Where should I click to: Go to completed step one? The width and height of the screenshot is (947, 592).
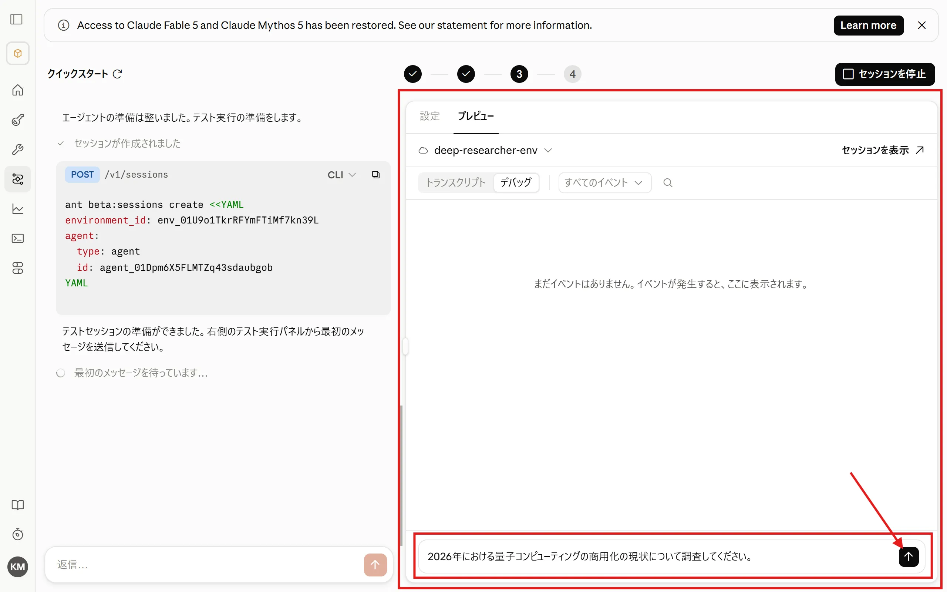[412, 74]
